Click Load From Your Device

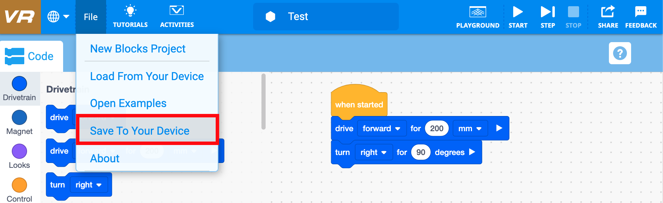[x=147, y=76]
